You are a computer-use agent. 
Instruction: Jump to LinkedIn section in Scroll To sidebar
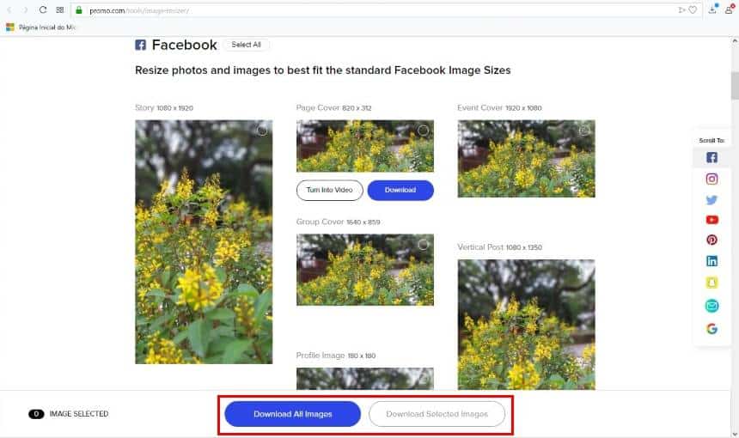tap(712, 261)
